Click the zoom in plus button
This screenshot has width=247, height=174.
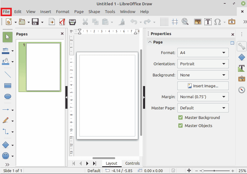[x=233, y=171]
